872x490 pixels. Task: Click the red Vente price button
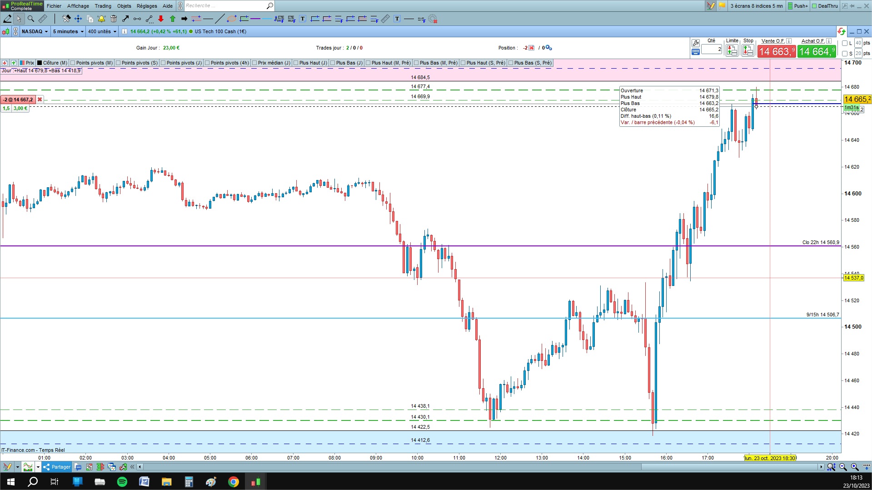(777, 51)
